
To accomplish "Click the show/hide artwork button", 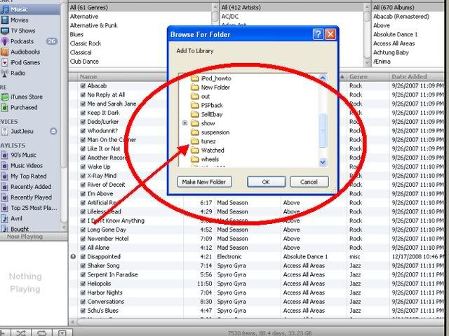I will point(62,330).
